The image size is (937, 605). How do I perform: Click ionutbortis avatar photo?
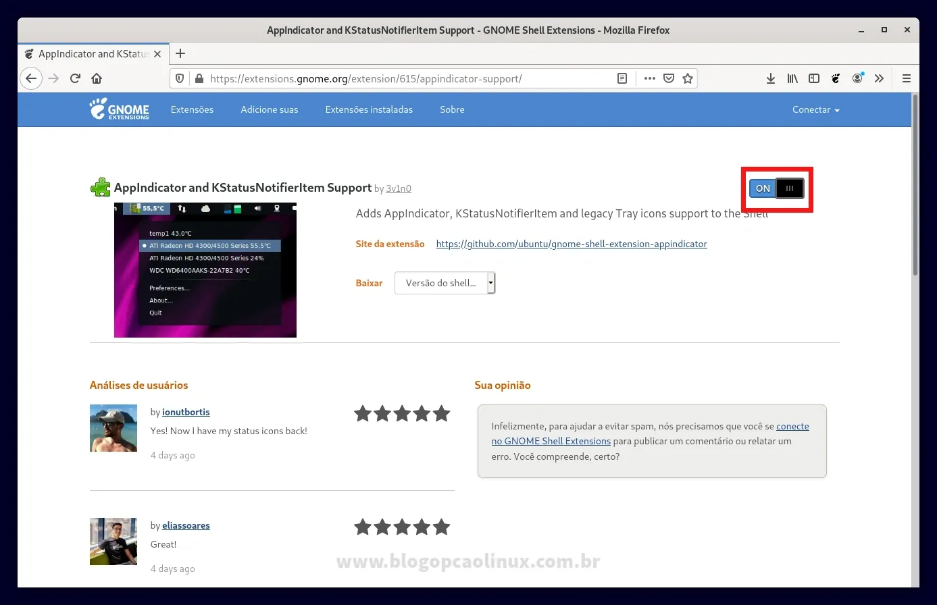pos(113,428)
